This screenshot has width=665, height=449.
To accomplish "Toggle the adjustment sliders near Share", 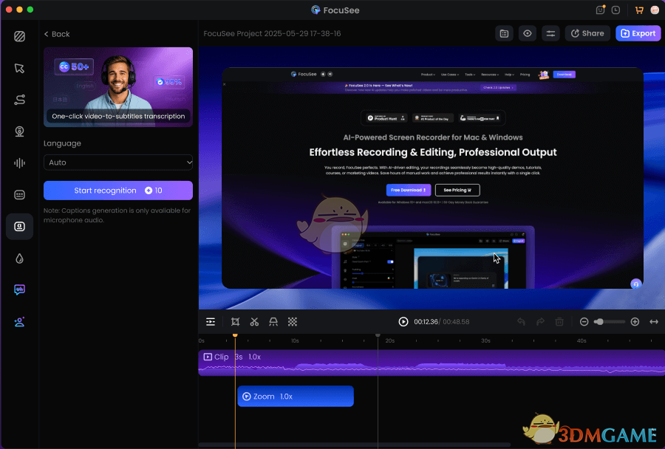I will click(x=550, y=33).
